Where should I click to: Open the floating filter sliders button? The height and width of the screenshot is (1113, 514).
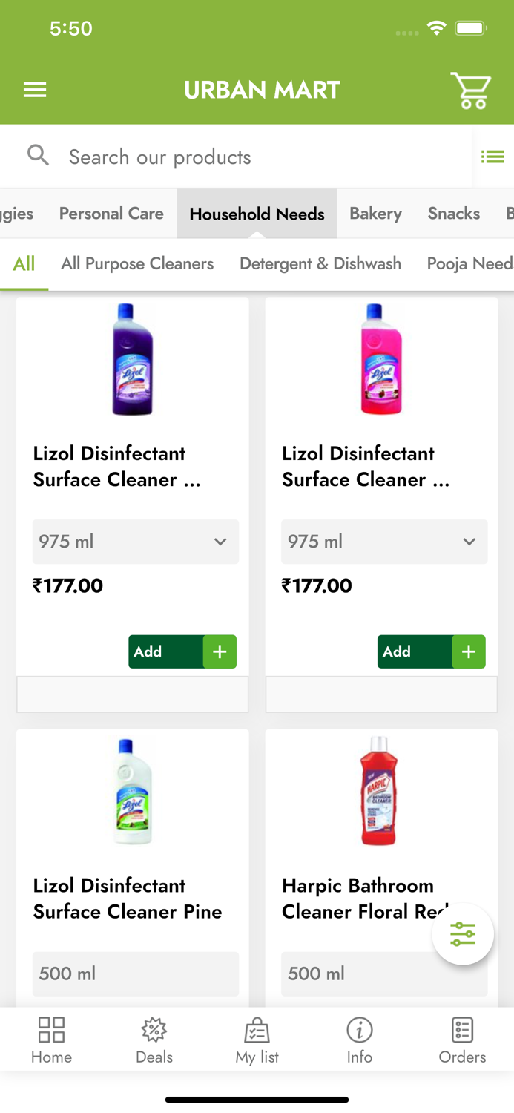(x=463, y=934)
